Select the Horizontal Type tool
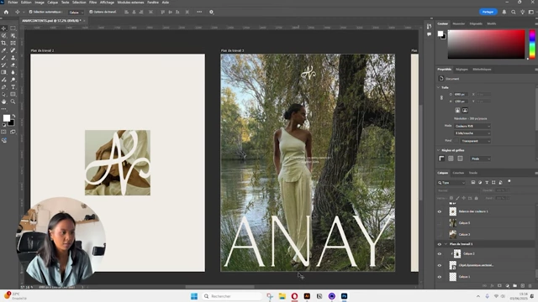538x302 pixels. (13, 87)
